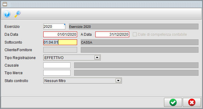Click the Stato controllo label

(x=16, y=81)
